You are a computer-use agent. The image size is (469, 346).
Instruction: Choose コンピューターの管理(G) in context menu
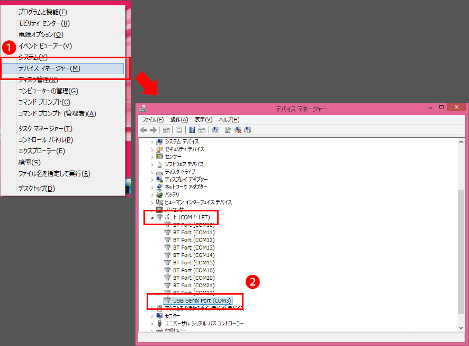pos(63,91)
